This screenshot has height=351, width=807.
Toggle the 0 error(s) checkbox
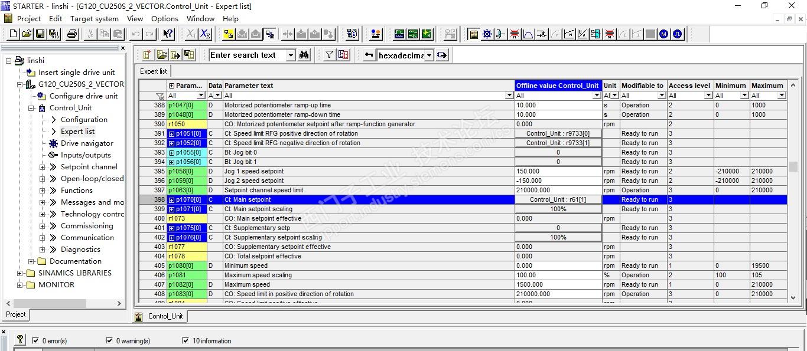pos(36,340)
